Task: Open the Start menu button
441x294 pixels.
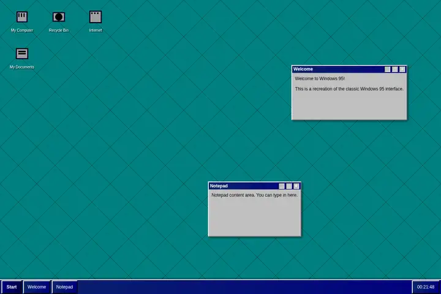Action: coord(12,287)
